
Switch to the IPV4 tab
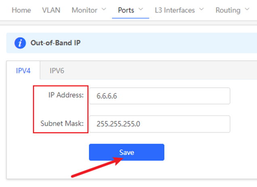point(23,70)
